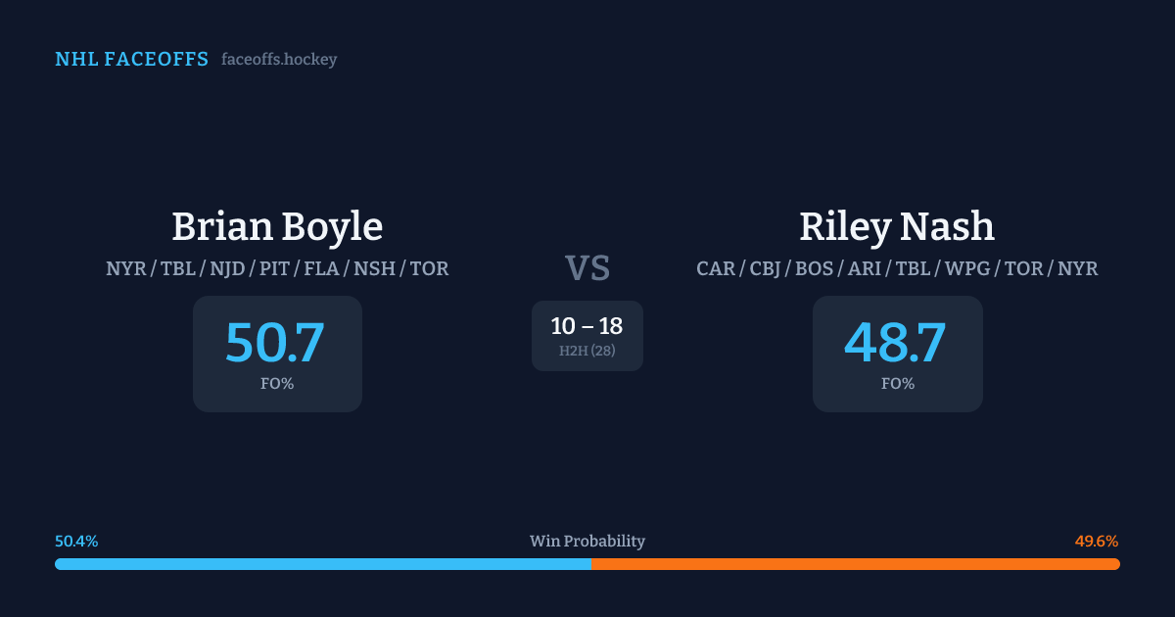
Task: Open the faceoffs.hockey site link
Action: [x=279, y=60]
